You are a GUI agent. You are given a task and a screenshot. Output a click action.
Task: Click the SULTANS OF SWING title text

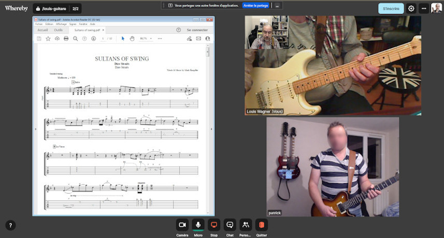(122, 59)
